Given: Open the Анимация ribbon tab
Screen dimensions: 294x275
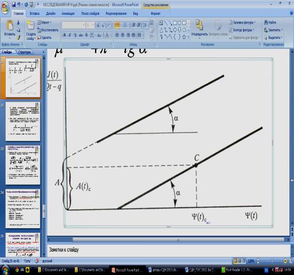Looking at the screenshot, I should (68, 13).
